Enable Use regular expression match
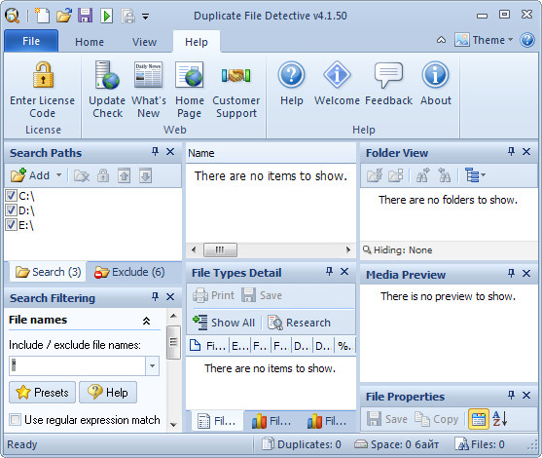Screen dimensions: 542x458 pyautogui.click(x=16, y=420)
